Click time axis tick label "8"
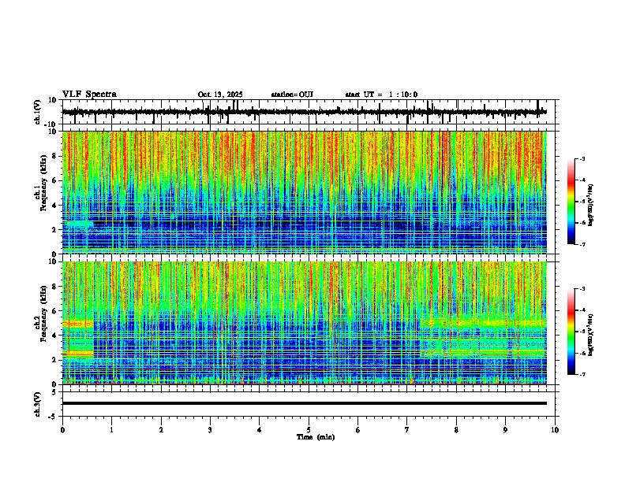The height and width of the screenshot is (482, 625). pos(456,430)
